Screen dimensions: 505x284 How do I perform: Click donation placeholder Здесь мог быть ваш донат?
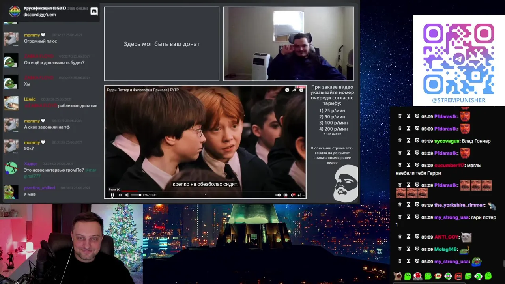162,44
